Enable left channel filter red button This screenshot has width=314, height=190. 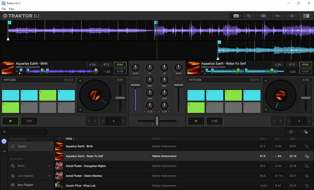[145, 112]
